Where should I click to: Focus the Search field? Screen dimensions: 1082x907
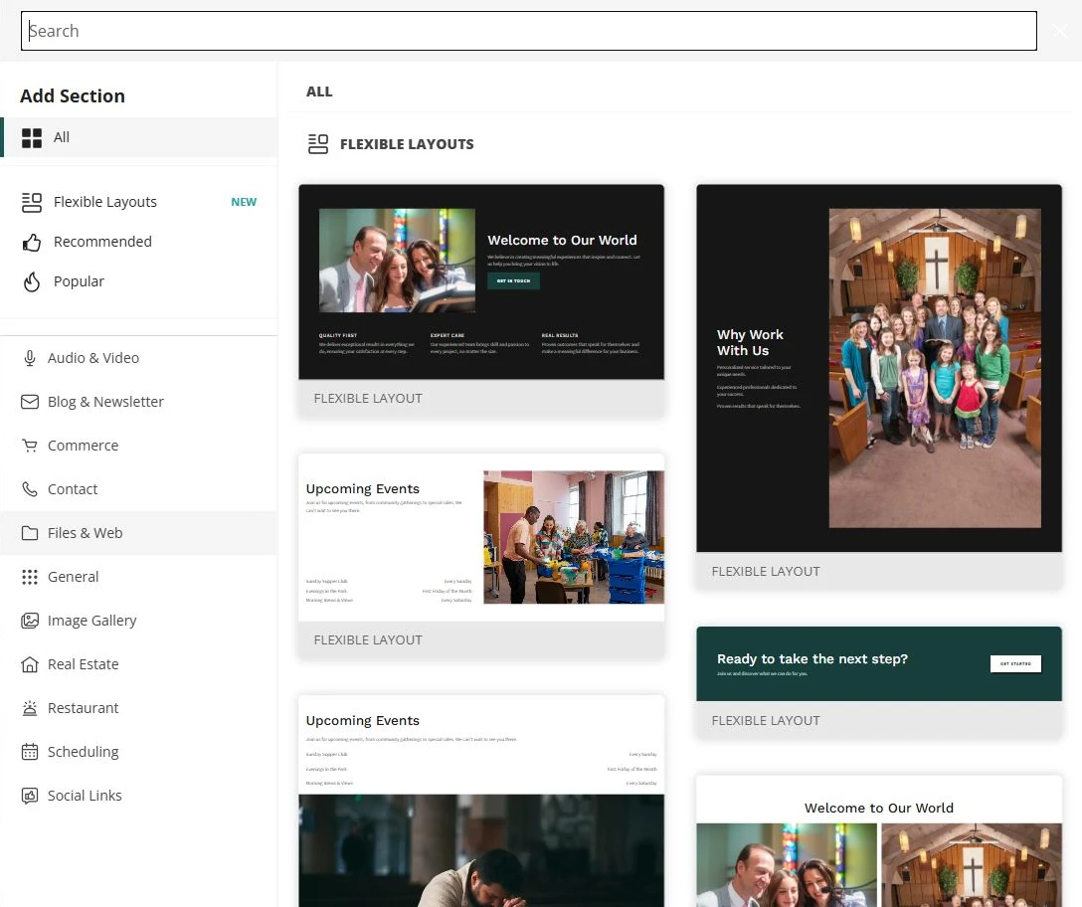pos(529,31)
